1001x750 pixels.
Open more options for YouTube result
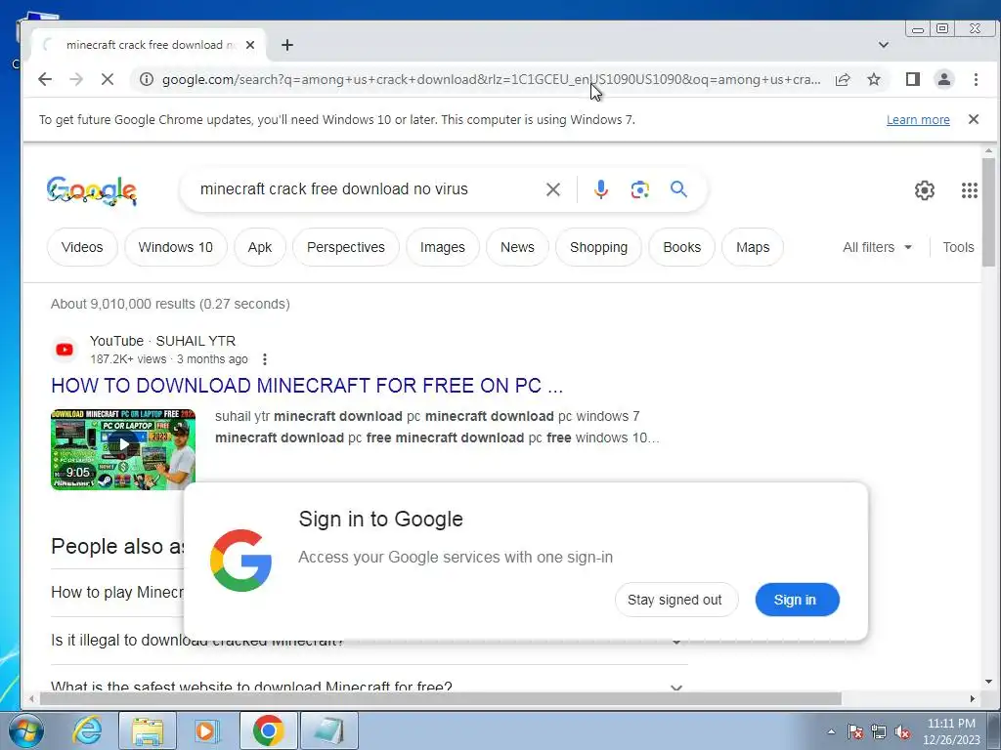[264, 359]
